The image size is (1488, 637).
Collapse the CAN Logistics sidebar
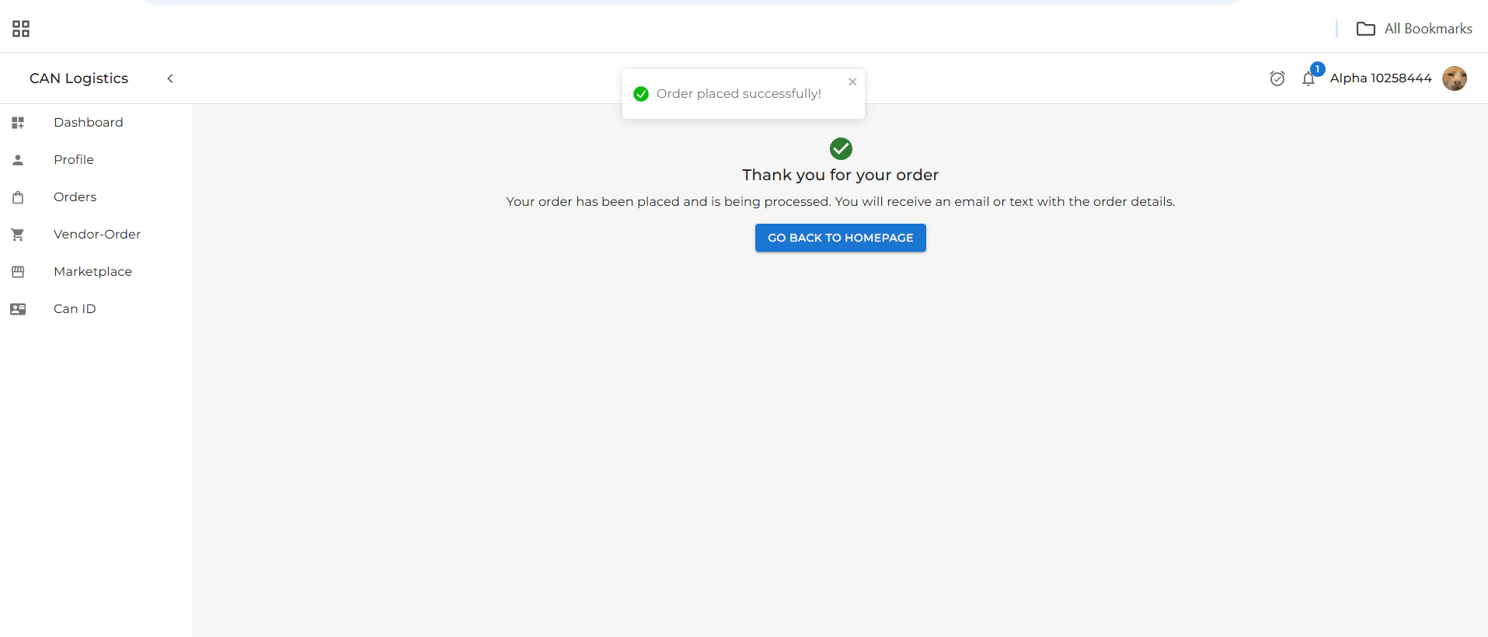click(x=170, y=78)
